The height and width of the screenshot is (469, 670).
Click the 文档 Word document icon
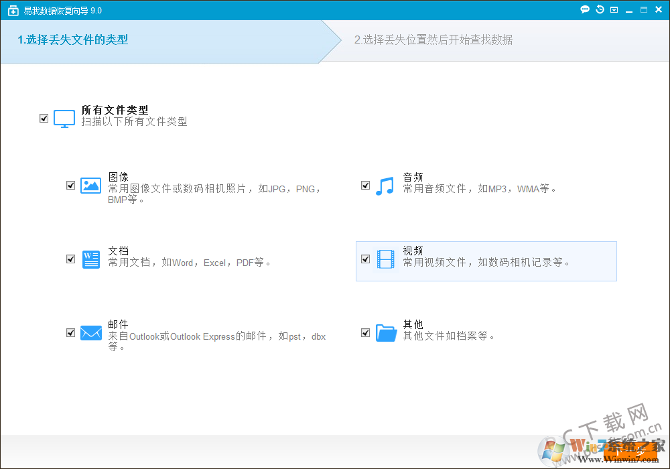90,259
